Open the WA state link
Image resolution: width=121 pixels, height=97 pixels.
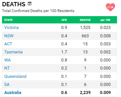(8, 60)
